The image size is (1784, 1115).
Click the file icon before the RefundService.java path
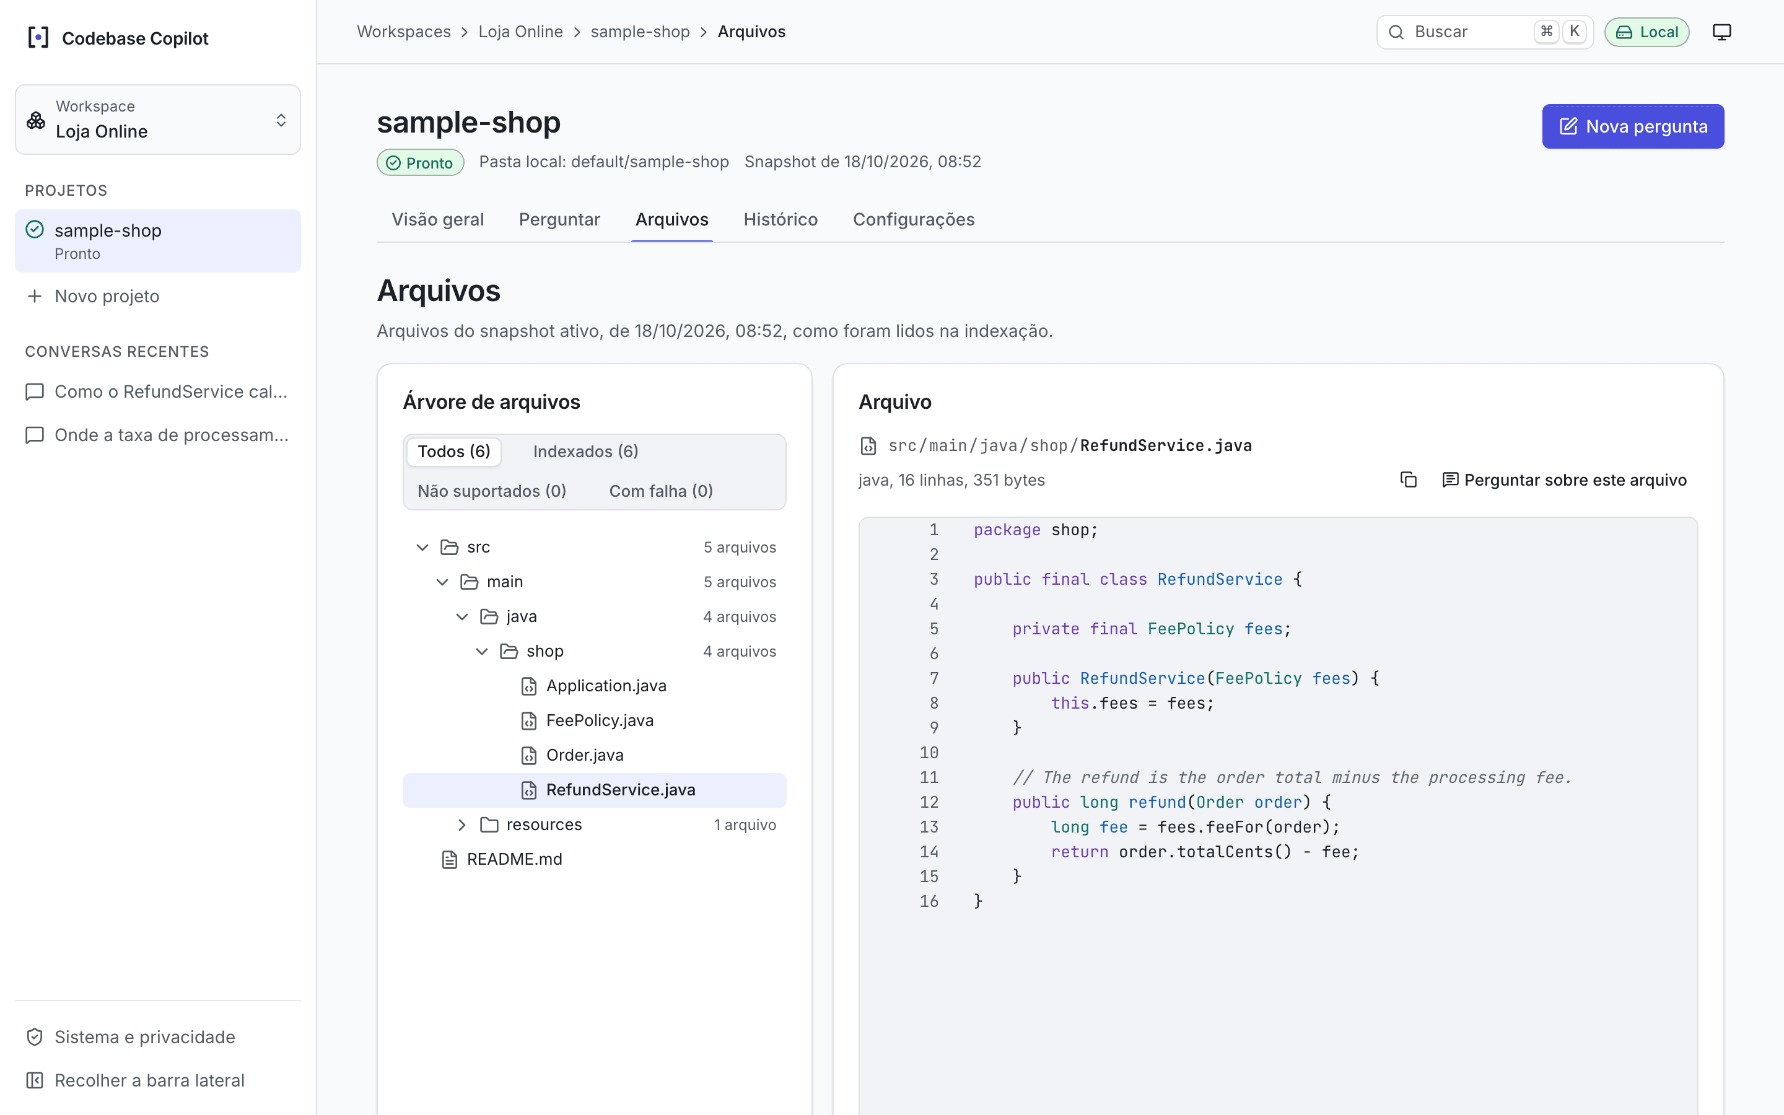pos(868,445)
